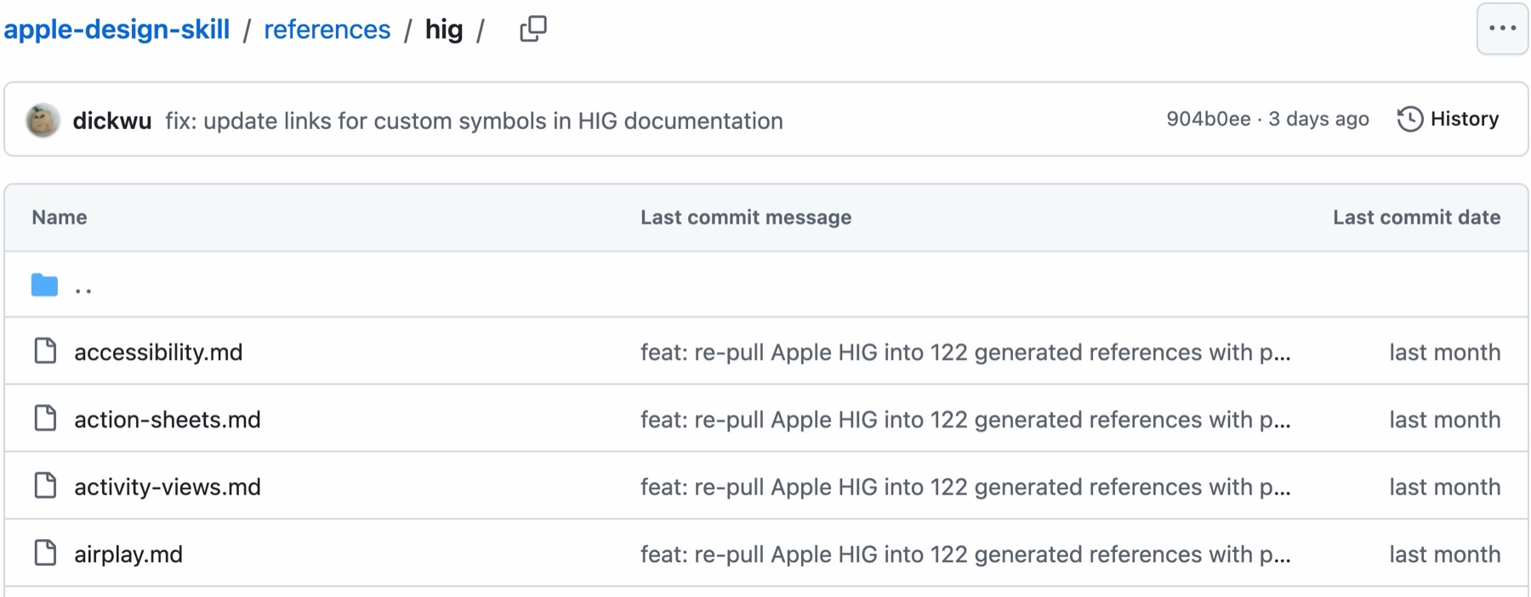This screenshot has width=1531, height=597.
Task: Open the airplay.md file
Action: pyautogui.click(x=128, y=555)
